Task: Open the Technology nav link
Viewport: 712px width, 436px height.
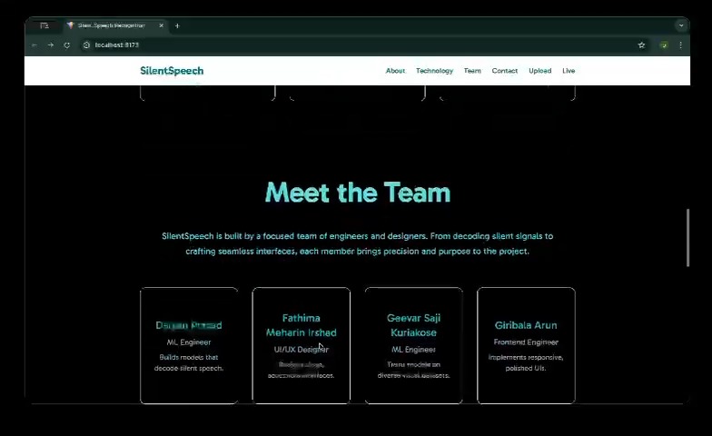Action: pyautogui.click(x=434, y=71)
